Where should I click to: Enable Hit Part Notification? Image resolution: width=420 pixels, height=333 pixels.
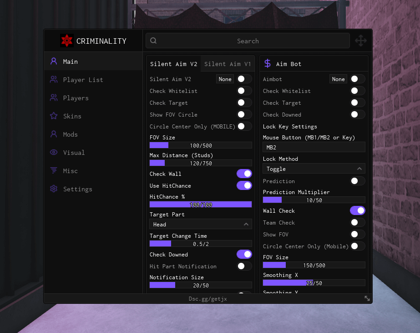pyautogui.click(x=244, y=266)
